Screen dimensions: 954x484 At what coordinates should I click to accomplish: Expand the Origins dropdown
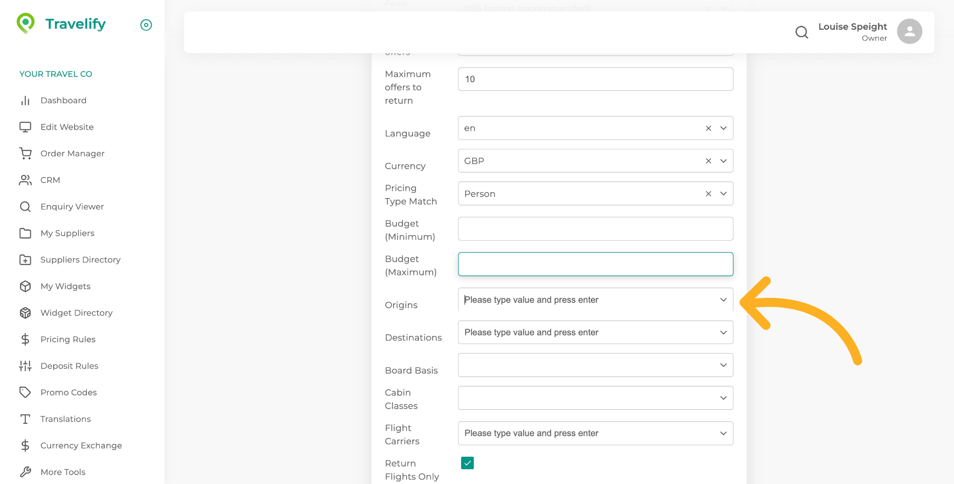point(723,300)
